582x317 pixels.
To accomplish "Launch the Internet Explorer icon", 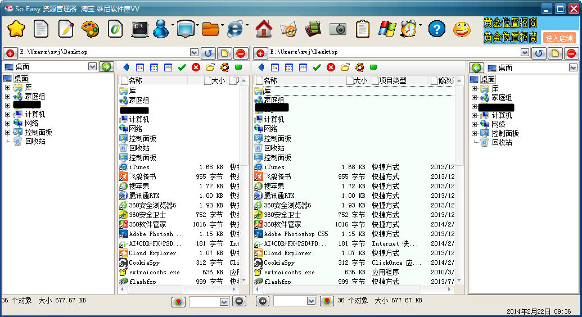I will click(234, 29).
